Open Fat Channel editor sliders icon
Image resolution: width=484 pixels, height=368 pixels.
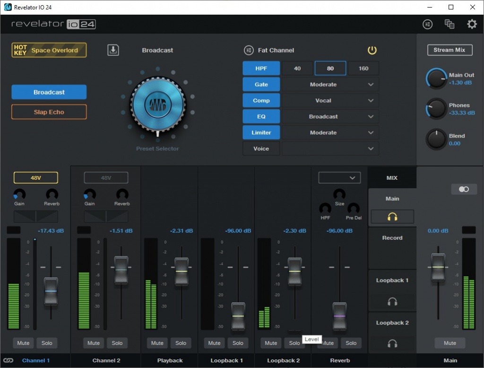pos(249,50)
